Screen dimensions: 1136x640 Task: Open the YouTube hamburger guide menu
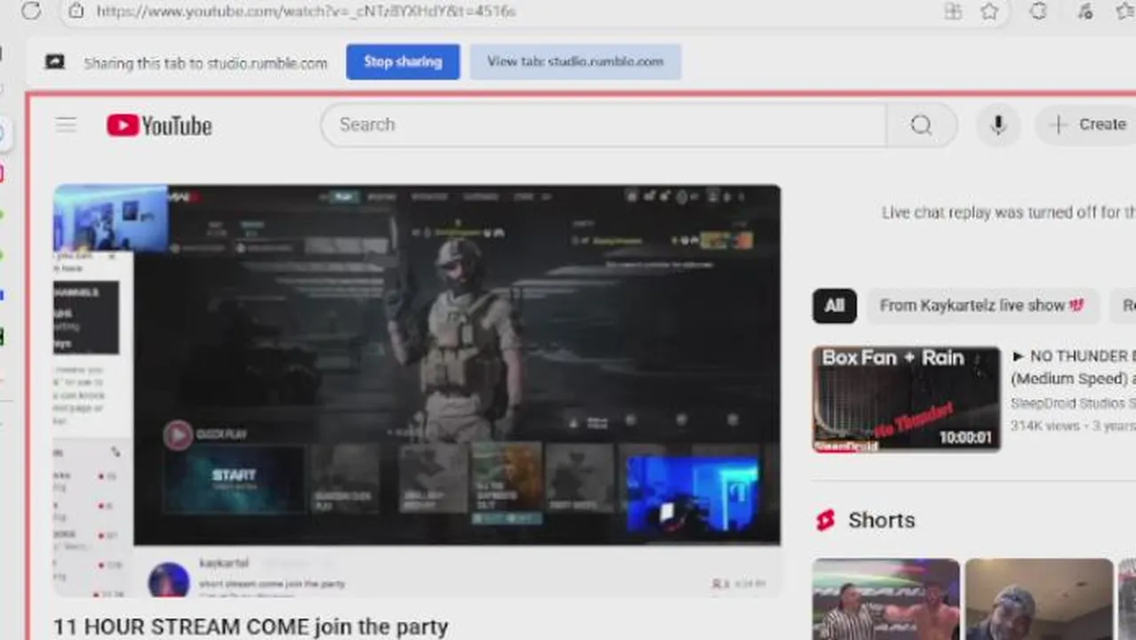66,124
